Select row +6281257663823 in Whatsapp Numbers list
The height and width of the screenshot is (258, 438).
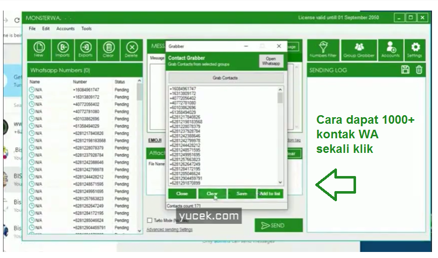point(82,199)
